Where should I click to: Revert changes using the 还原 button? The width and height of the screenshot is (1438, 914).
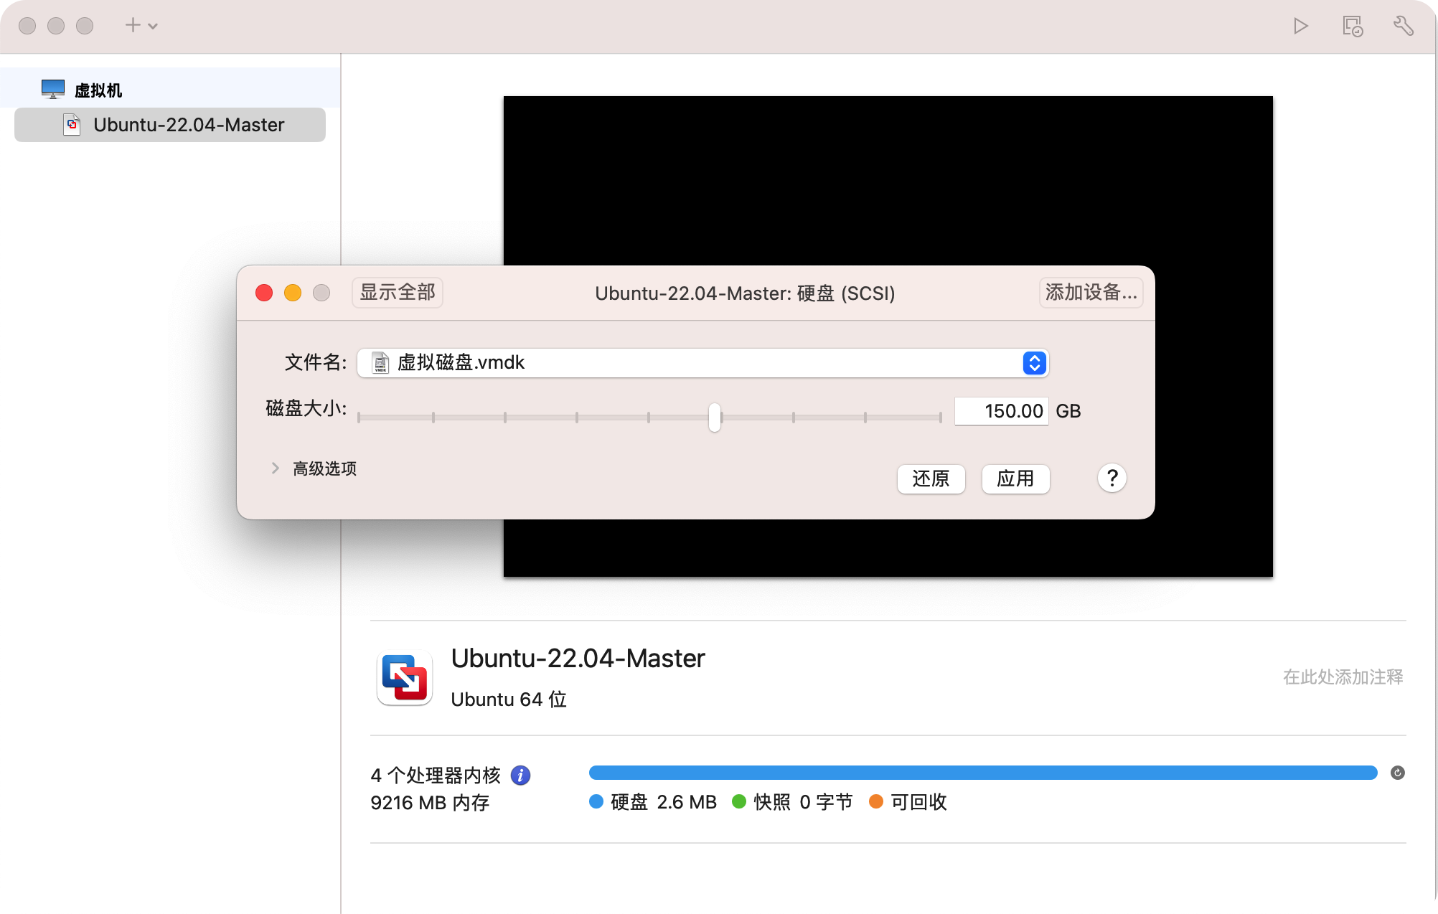pyautogui.click(x=931, y=479)
